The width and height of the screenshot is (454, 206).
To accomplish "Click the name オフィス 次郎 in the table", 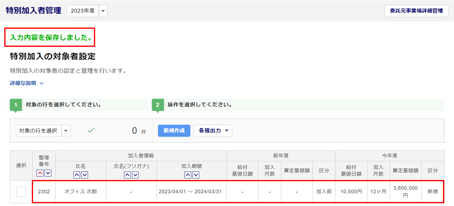I will (x=80, y=192).
